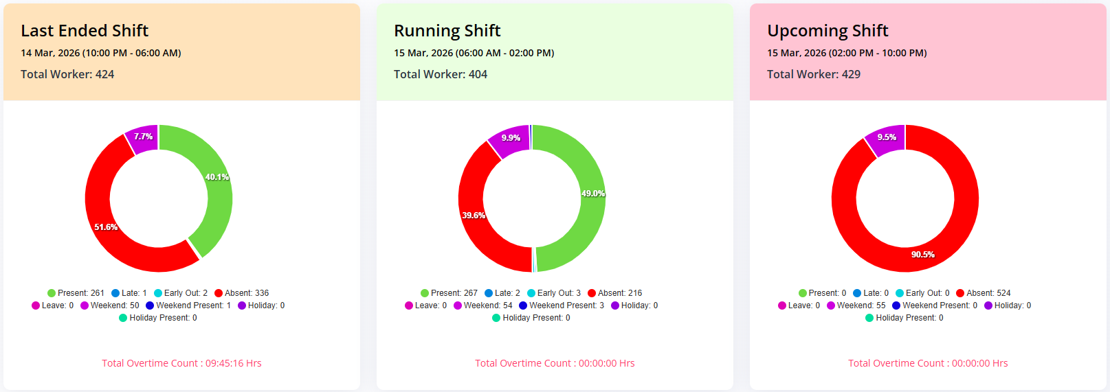Screen dimensions: 1110x392
Task: Click the purple 7.7% weekend segment
Action: point(143,138)
